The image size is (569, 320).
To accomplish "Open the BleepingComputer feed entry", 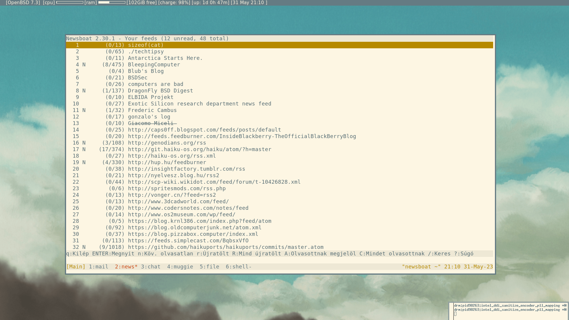I will pos(154,65).
